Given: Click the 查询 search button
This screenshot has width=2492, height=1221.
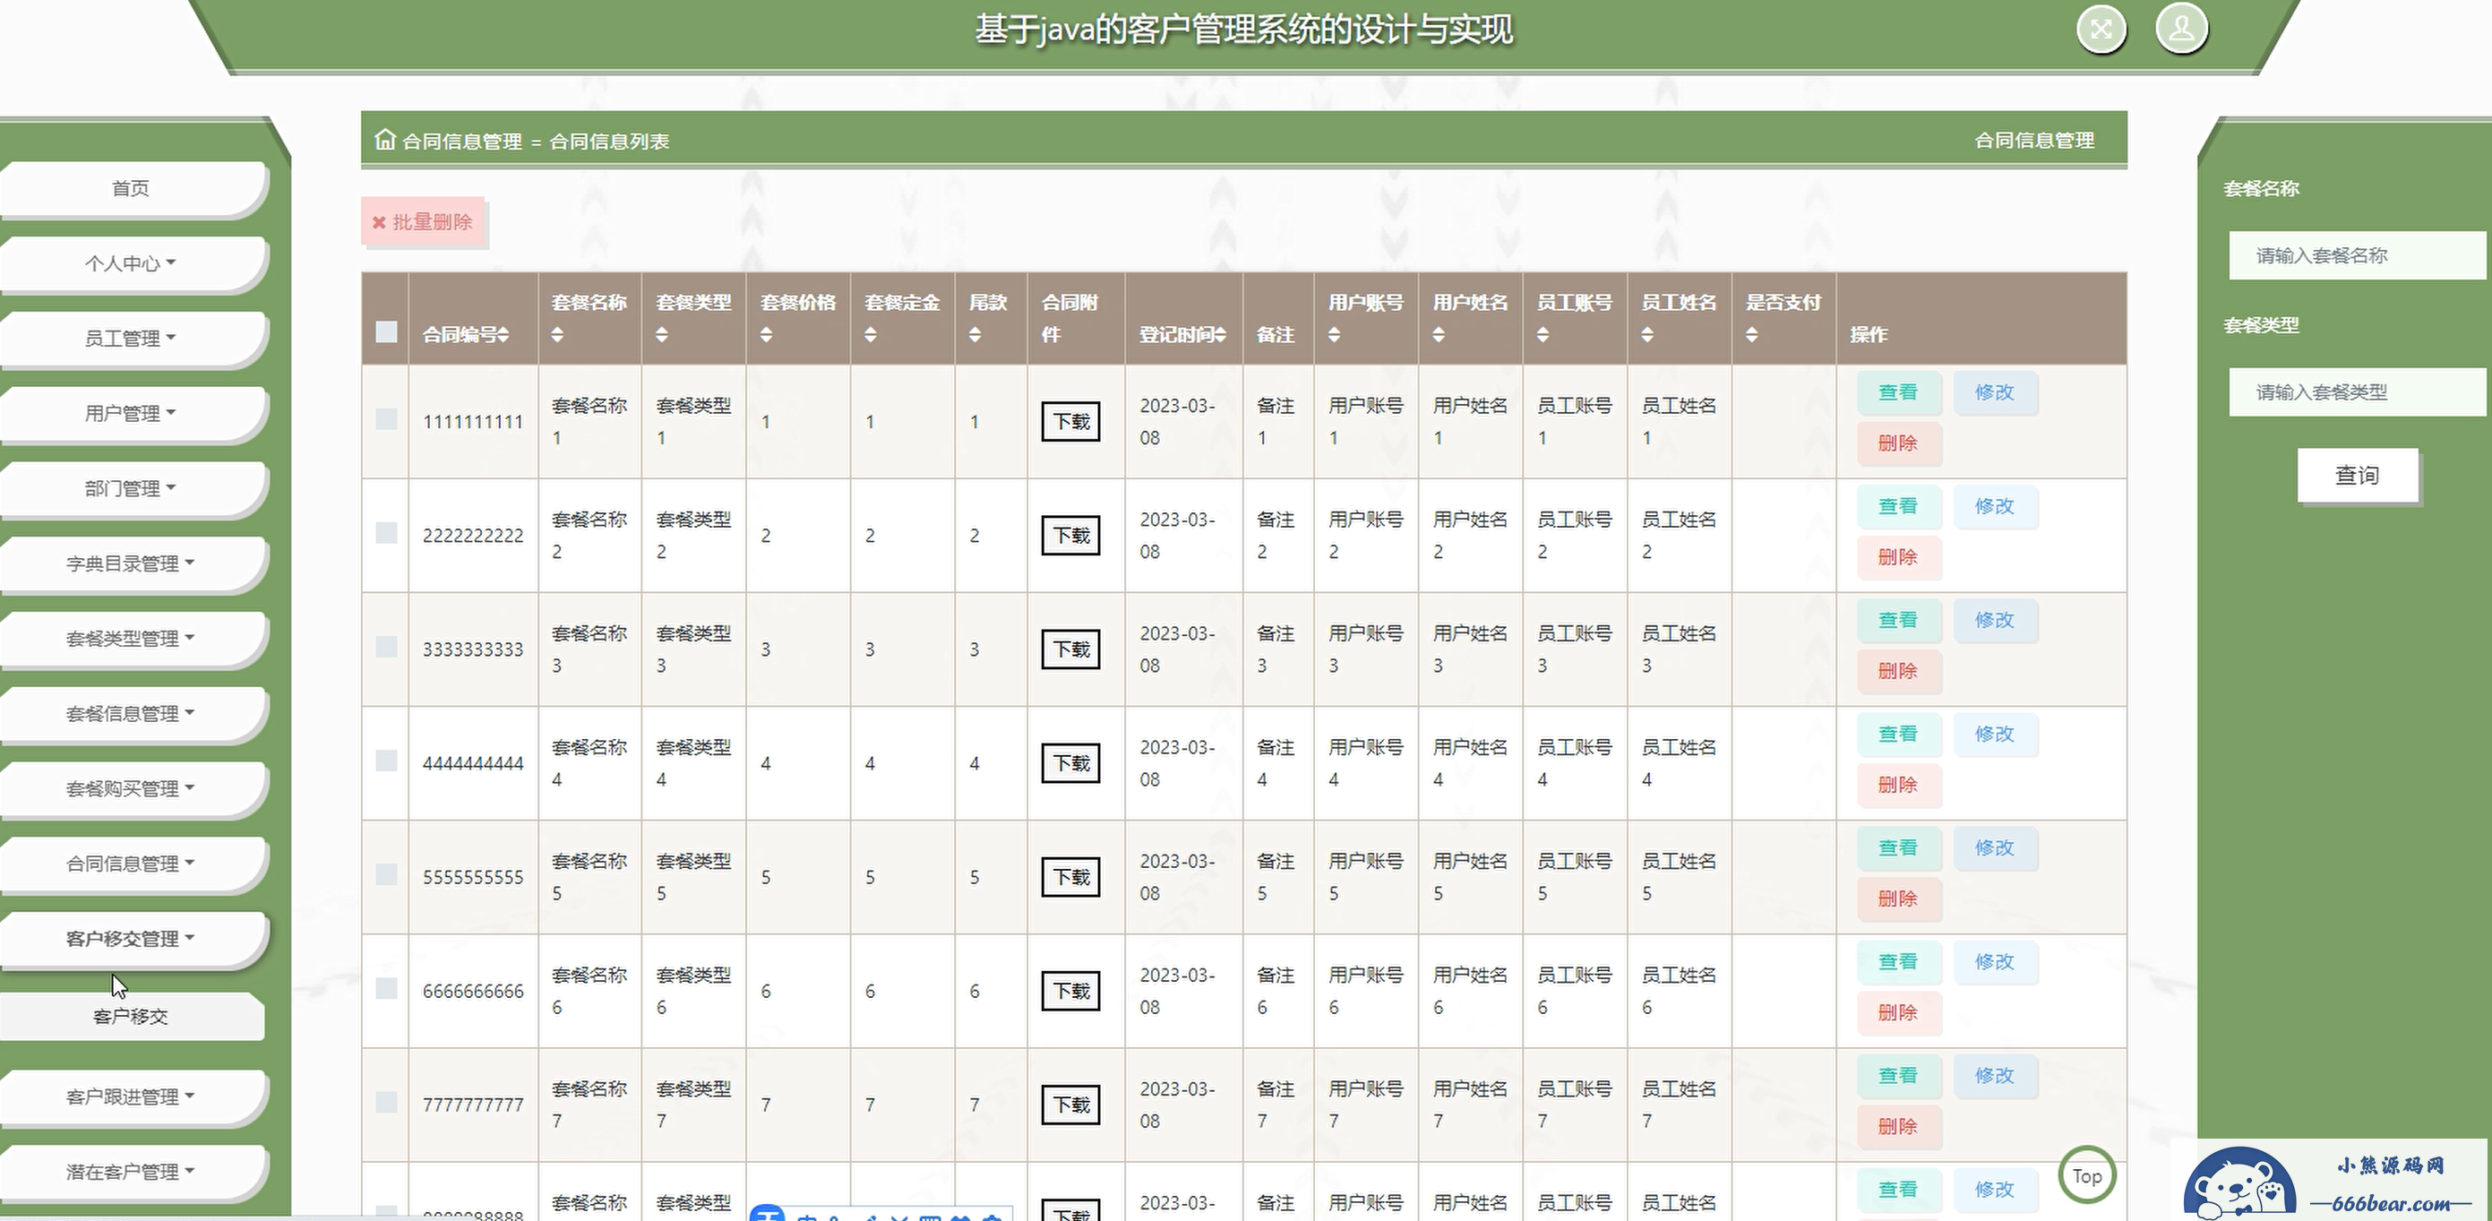Looking at the screenshot, I should 2358,475.
